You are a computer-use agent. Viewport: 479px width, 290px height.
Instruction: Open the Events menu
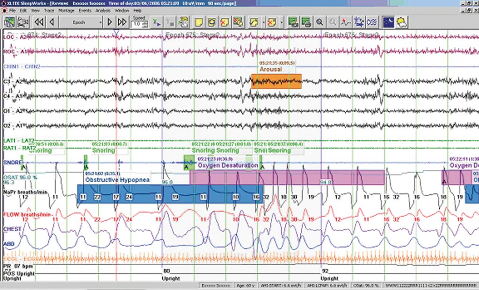pyautogui.click(x=85, y=10)
